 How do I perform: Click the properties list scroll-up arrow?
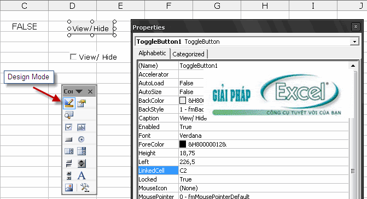353,66
